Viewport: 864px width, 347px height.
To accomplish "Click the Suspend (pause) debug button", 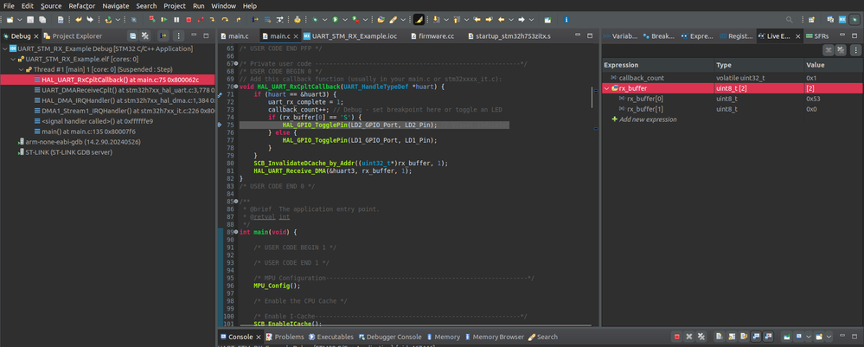I will point(176,19).
